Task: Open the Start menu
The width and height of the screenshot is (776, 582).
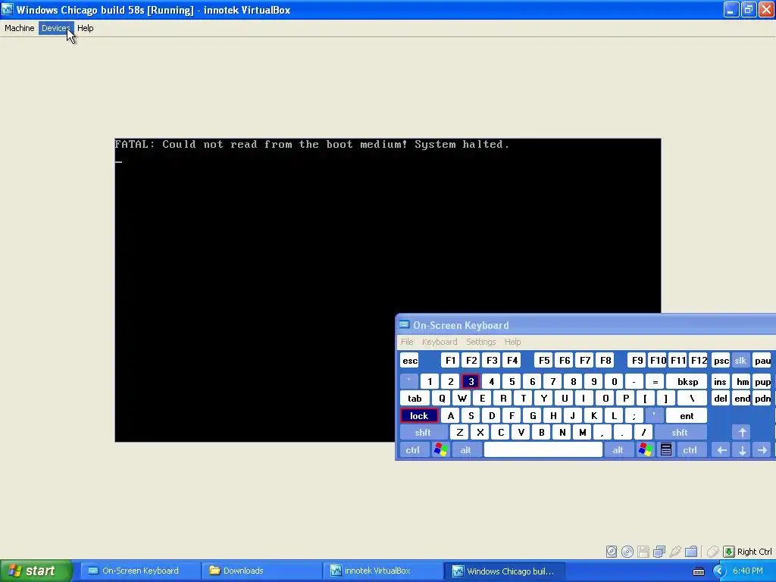Action: point(36,571)
